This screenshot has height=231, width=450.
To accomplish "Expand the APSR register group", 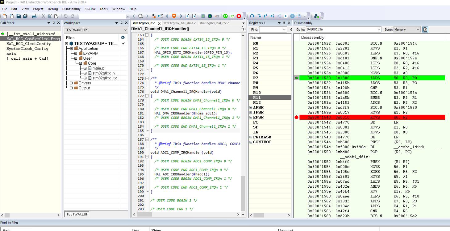I will click(x=251, y=108).
